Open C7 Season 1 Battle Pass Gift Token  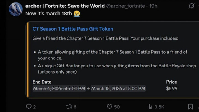click(x=73, y=29)
